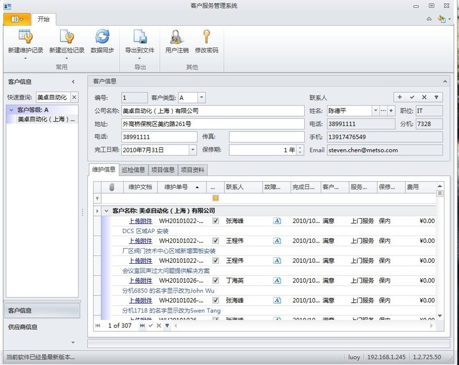The image size is (459, 365).
Task: Switch to the 巡检信息 tab
Action: [133, 170]
